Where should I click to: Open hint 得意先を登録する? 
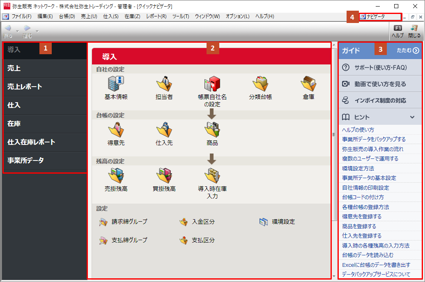[362, 216]
